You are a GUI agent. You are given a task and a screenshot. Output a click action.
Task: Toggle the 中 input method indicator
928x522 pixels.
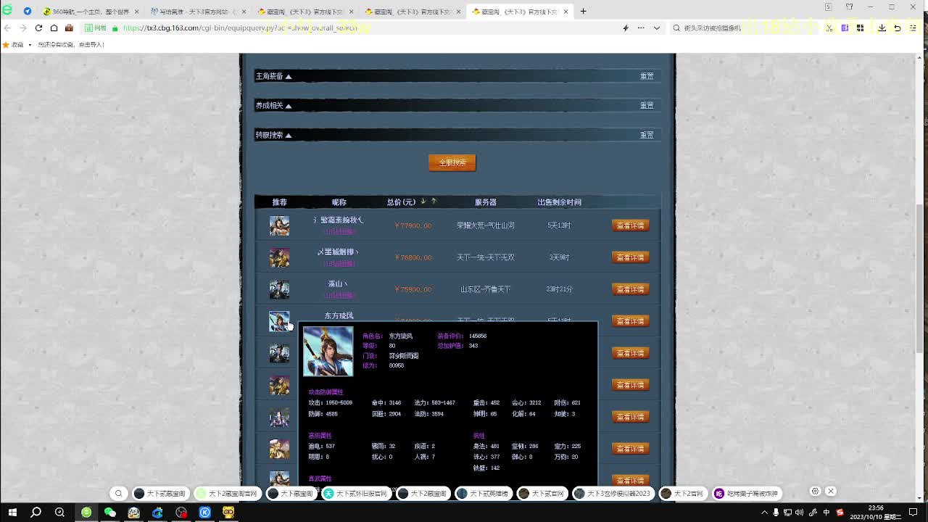(x=826, y=513)
